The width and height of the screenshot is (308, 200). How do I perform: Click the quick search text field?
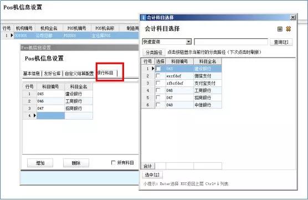[x=231, y=42]
